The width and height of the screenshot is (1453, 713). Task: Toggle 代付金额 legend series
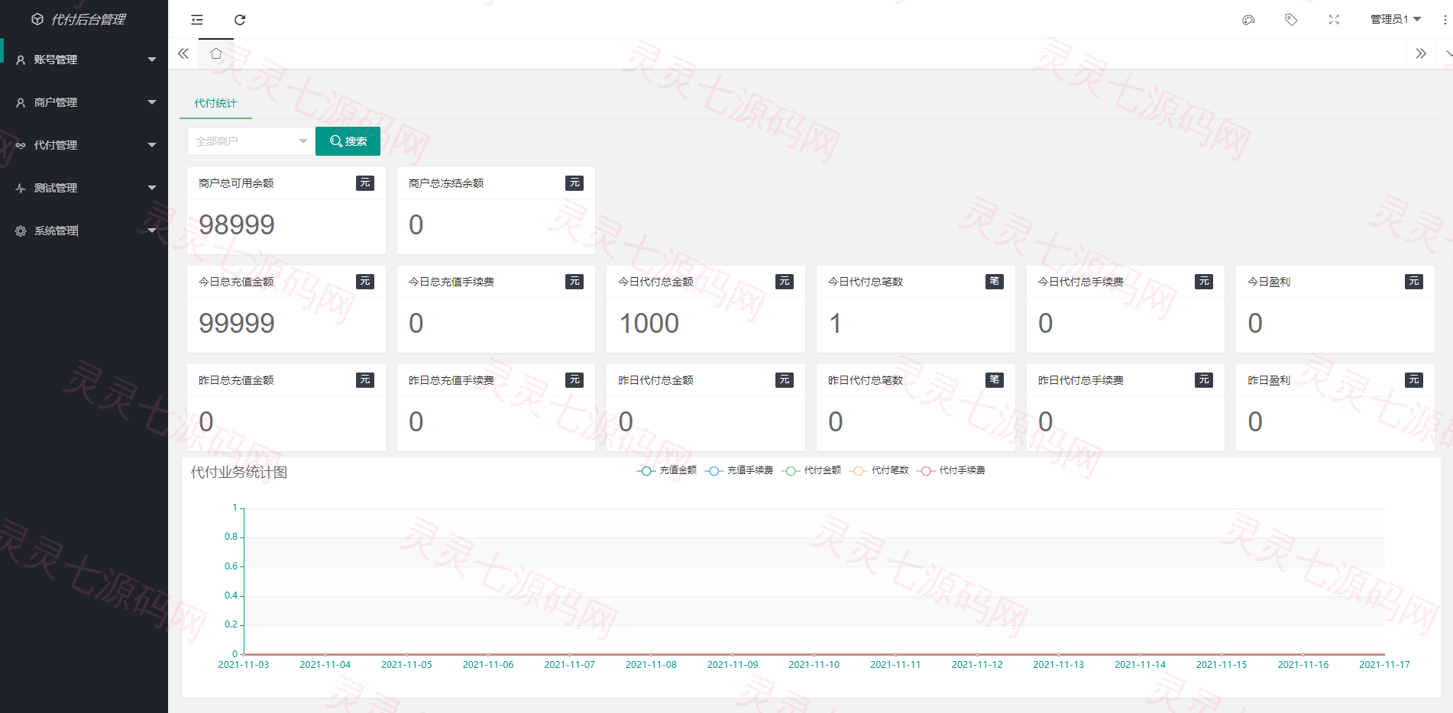point(811,470)
